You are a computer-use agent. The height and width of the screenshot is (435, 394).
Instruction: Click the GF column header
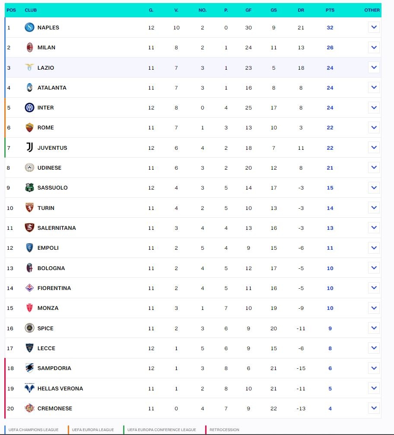click(x=248, y=10)
